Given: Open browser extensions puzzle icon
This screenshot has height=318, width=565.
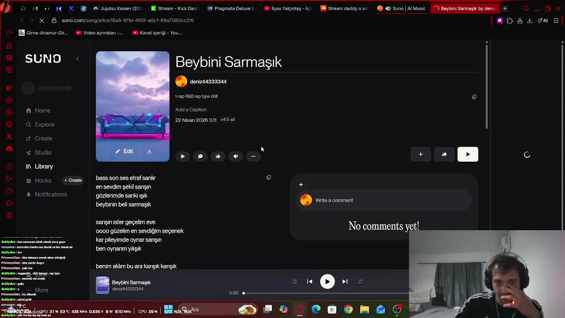Looking at the screenshot, I should [x=510, y=20].
